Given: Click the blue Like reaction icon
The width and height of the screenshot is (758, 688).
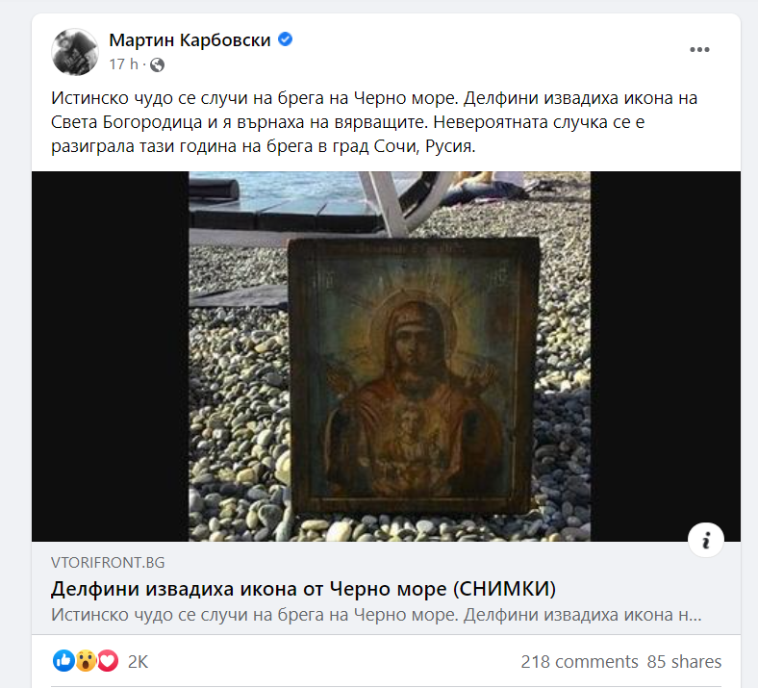Looking at the screenshot, I should (63, 660).
